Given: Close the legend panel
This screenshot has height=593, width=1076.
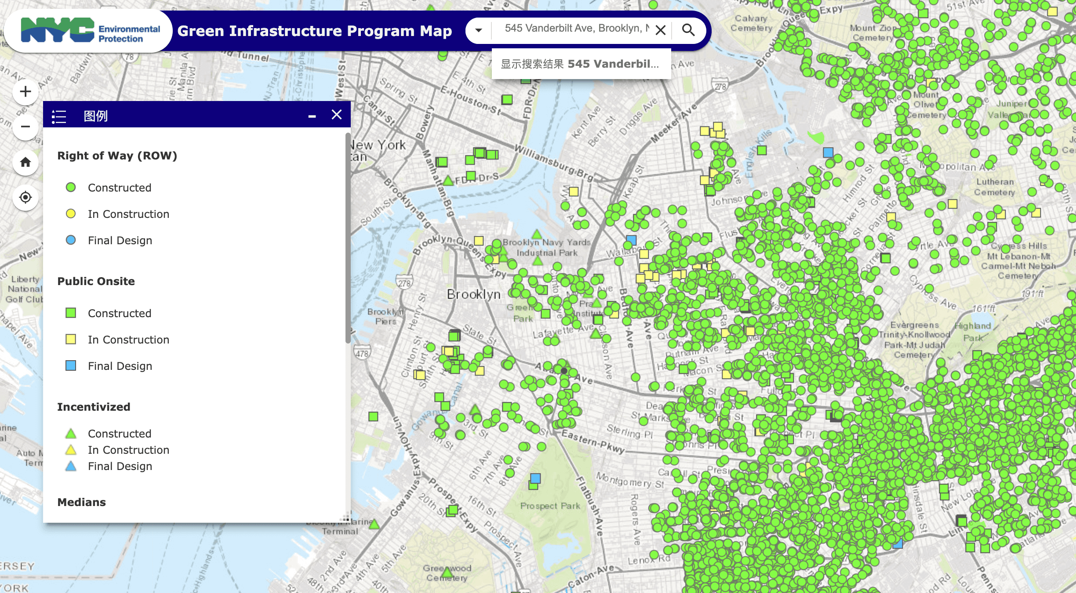Looking at the screenshot, I should tap(337, 115).
